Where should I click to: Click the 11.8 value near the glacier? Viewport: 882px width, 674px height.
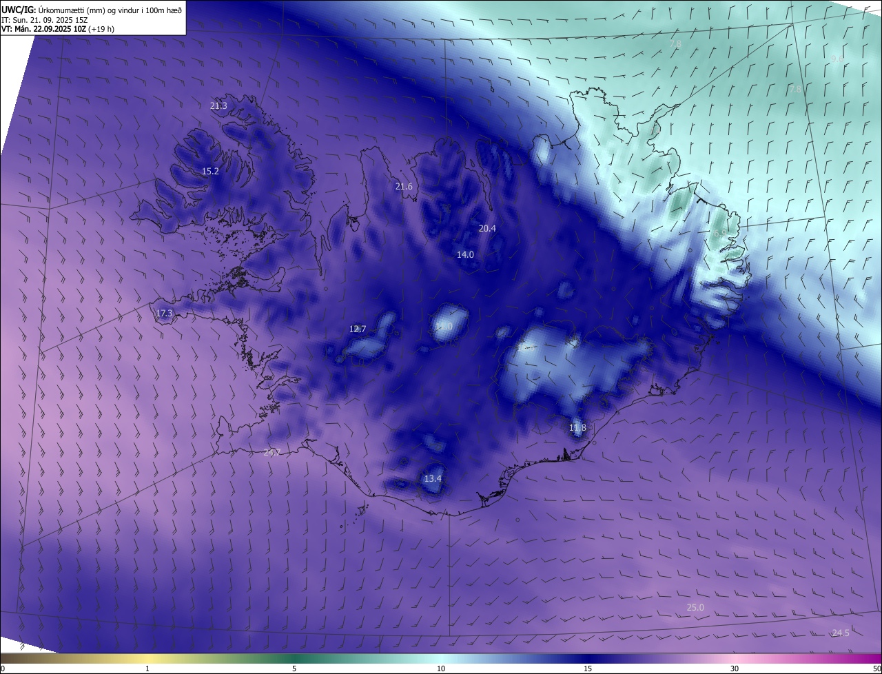(577, 427)
